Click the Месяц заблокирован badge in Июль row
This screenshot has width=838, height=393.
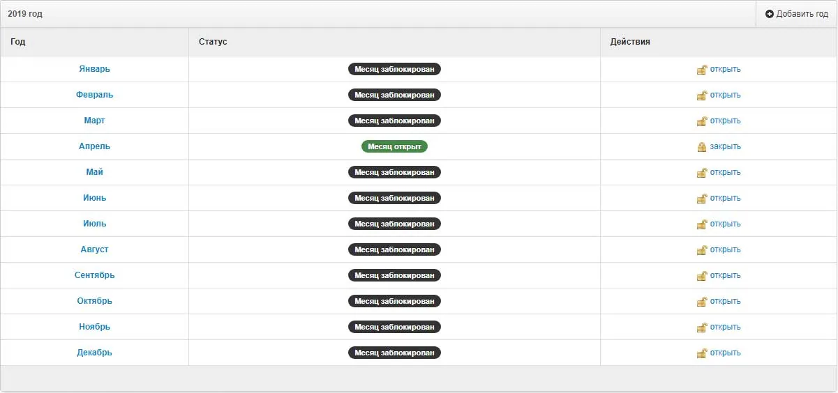click(394, 224)
